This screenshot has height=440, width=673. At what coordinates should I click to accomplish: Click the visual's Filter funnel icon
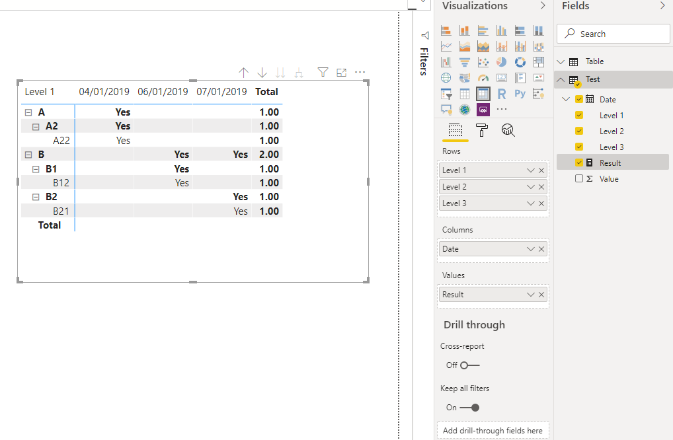323,73
